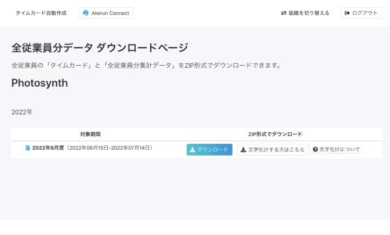Select the 2022年6月度 period text
Viewport: 390px width, 235px height.
click(x=48, y=148)
